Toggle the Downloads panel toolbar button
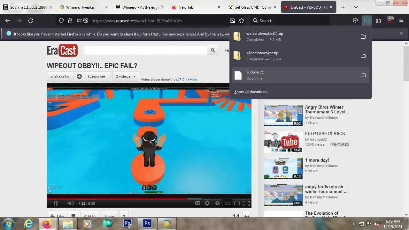 [x=367, y=20]
